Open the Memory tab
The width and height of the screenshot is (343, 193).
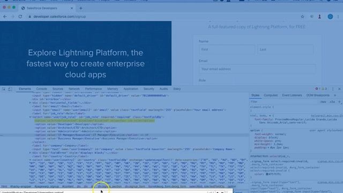point(113,89)
